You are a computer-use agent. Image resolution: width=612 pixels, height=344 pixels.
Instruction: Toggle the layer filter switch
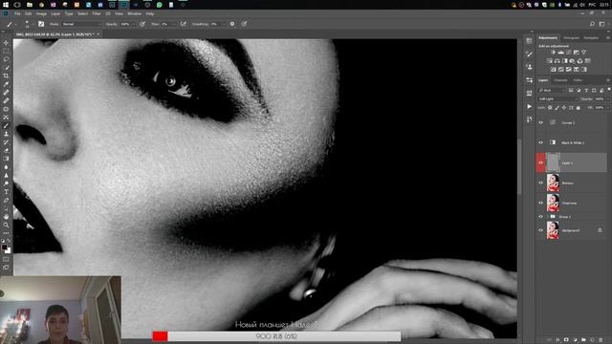click(x=609, y=89)
